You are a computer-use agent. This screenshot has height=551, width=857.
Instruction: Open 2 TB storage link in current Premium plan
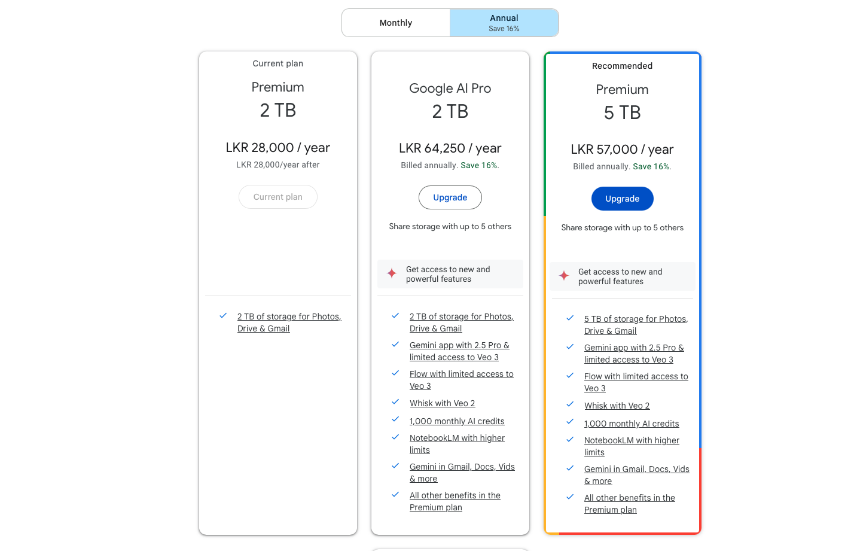[289, 322]
